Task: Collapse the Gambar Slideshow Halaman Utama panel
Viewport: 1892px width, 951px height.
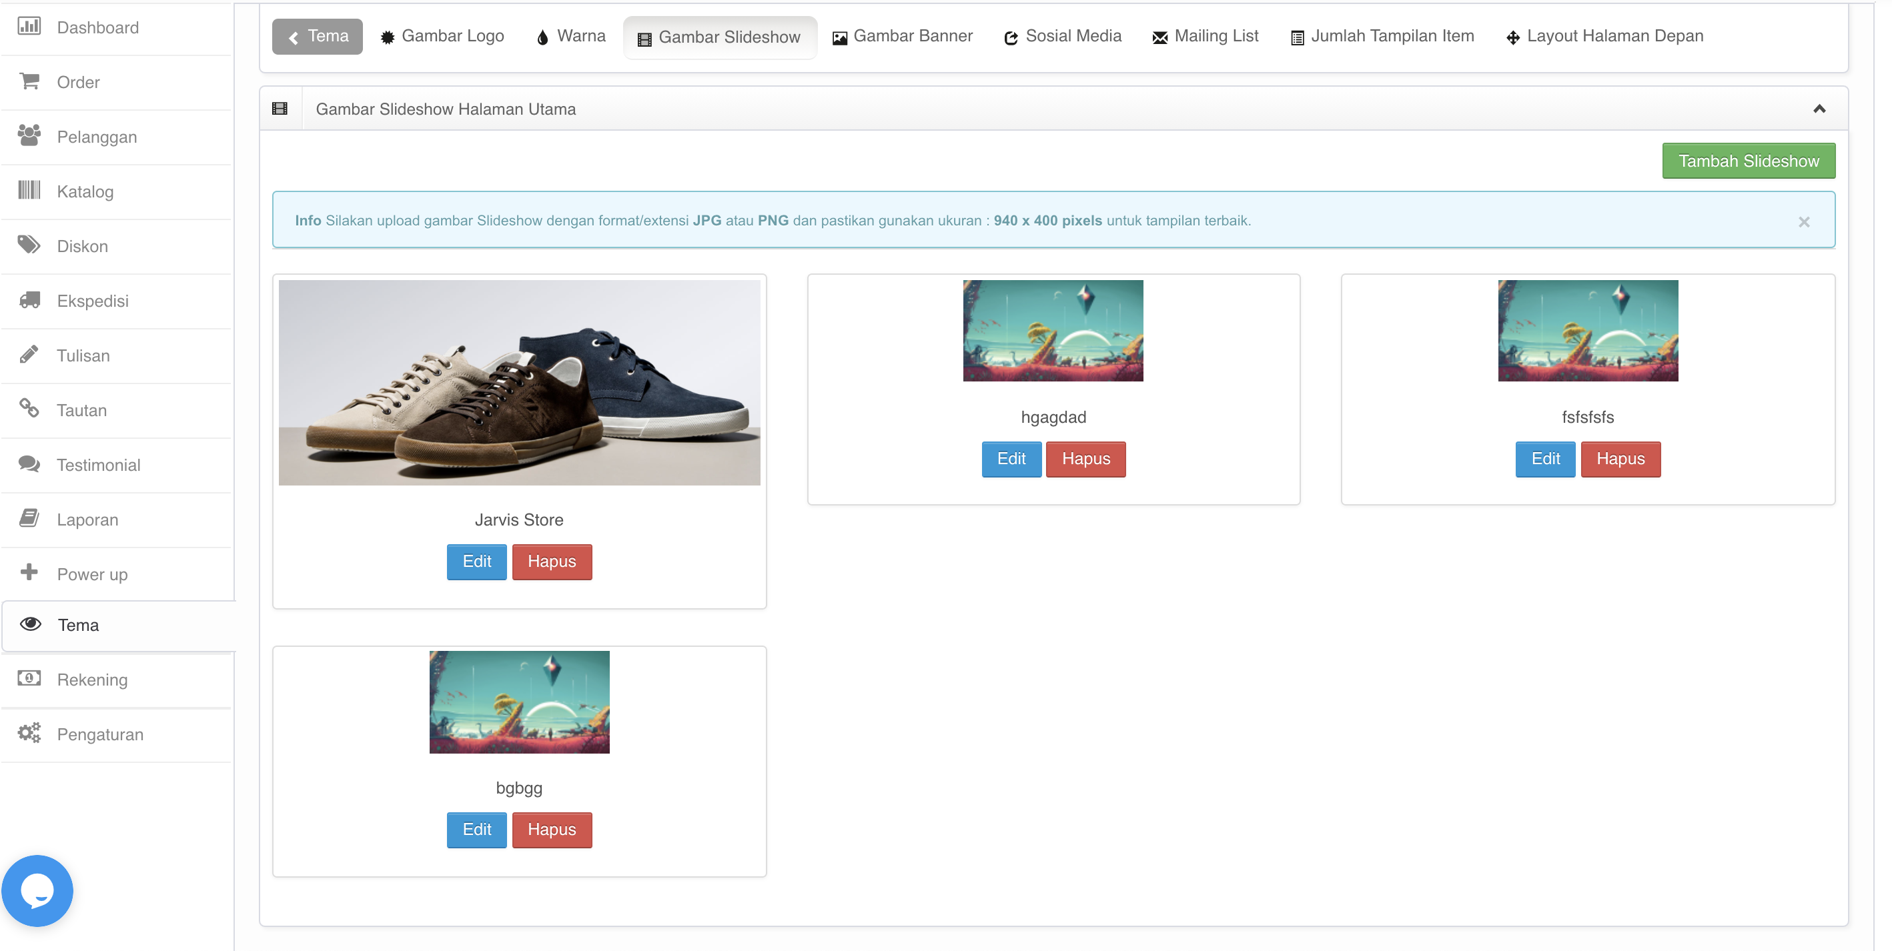Action: pyautogui.click(x=1819, y=109)
